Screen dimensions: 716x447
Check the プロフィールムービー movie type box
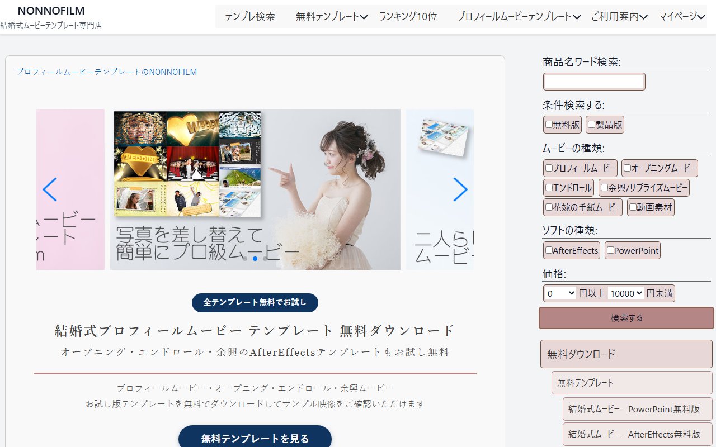[x=549, y=168]
